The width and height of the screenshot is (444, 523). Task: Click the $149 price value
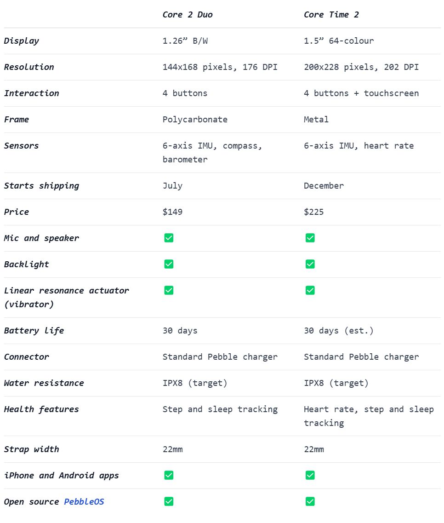[x=172, y=212]
